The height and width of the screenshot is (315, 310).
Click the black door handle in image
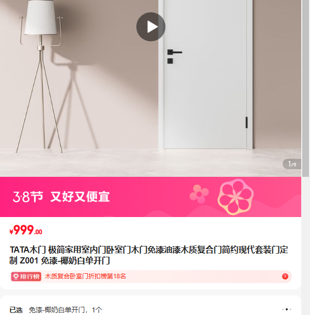pos(175,52)
